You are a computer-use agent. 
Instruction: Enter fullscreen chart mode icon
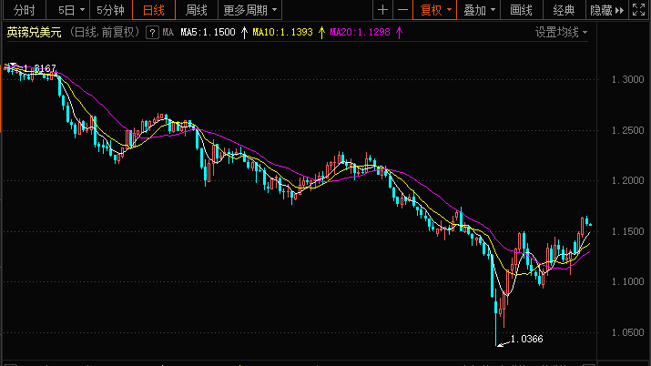point(639,10)
